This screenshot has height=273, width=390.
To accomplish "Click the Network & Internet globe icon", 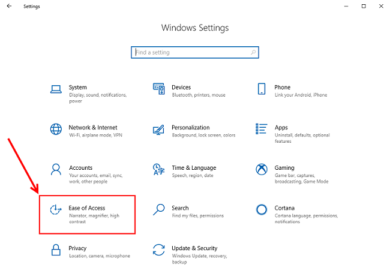I will tap(56, 129).
